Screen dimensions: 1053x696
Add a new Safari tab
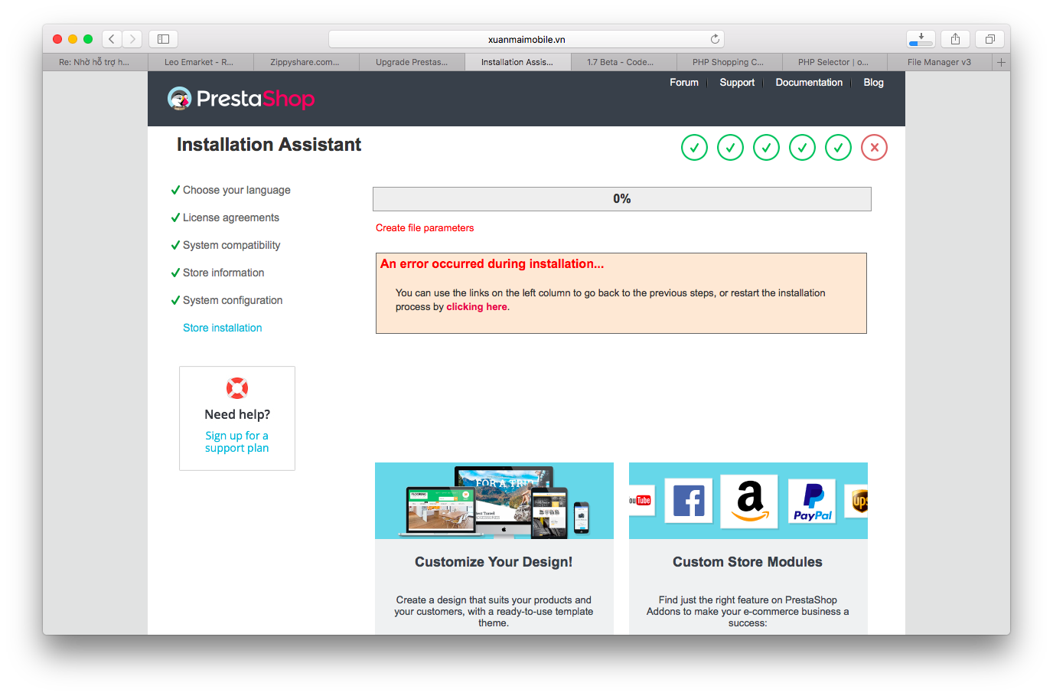(1001, 62)
